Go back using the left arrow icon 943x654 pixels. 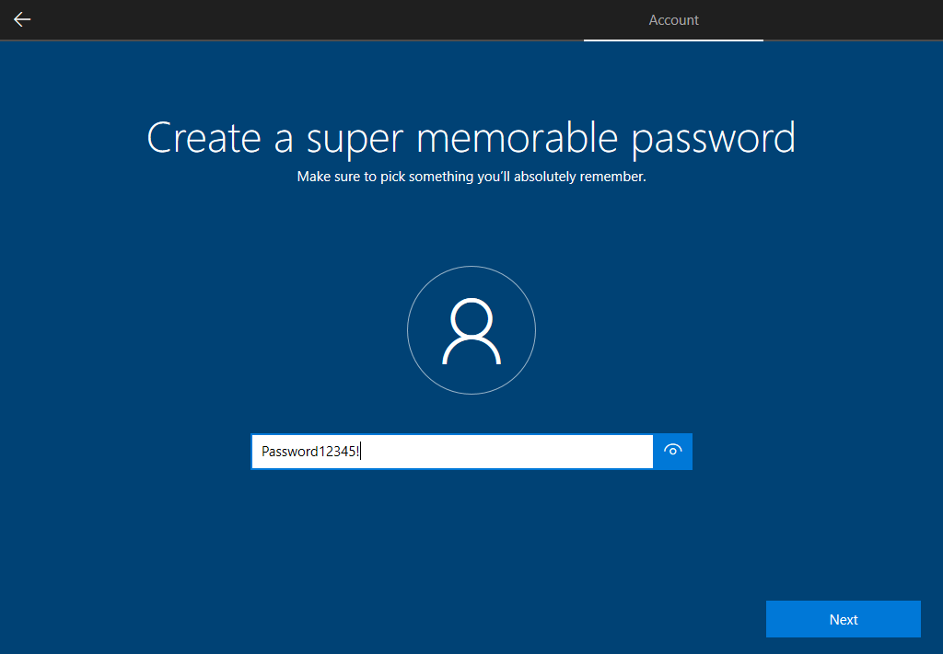pyautogui.click(x=22, y=20)
